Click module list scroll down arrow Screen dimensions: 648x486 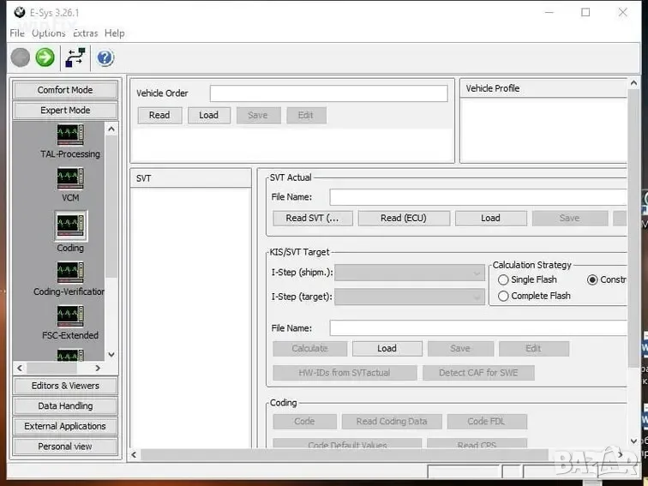111,355
